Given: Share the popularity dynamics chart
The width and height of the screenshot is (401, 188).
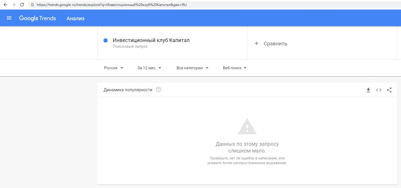Looking at the screenshot, I should (x=389, y=90).
